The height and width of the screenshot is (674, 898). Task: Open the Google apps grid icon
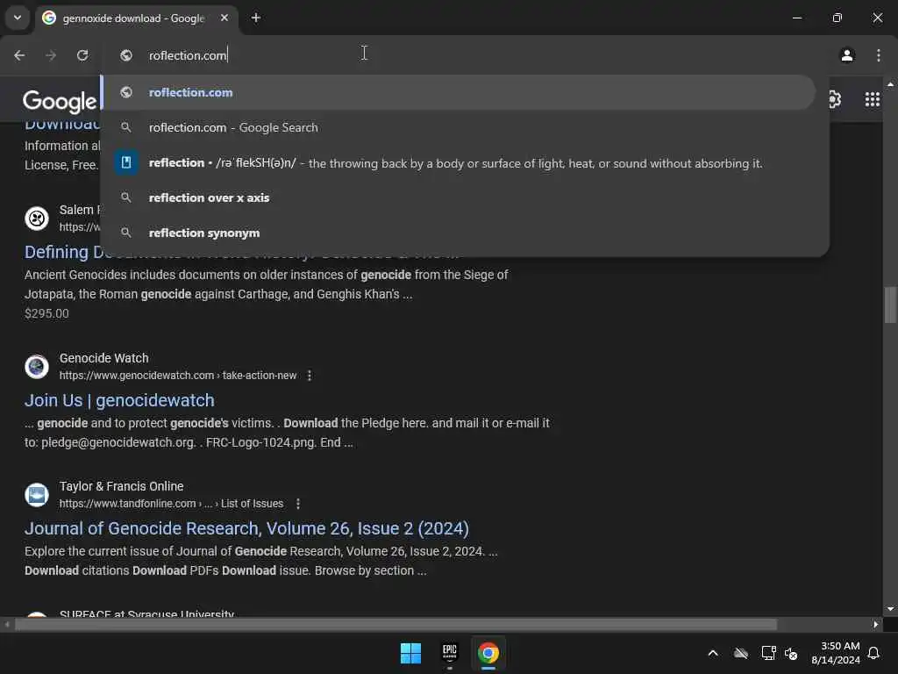pyautogui.click(x=873, y=100)
